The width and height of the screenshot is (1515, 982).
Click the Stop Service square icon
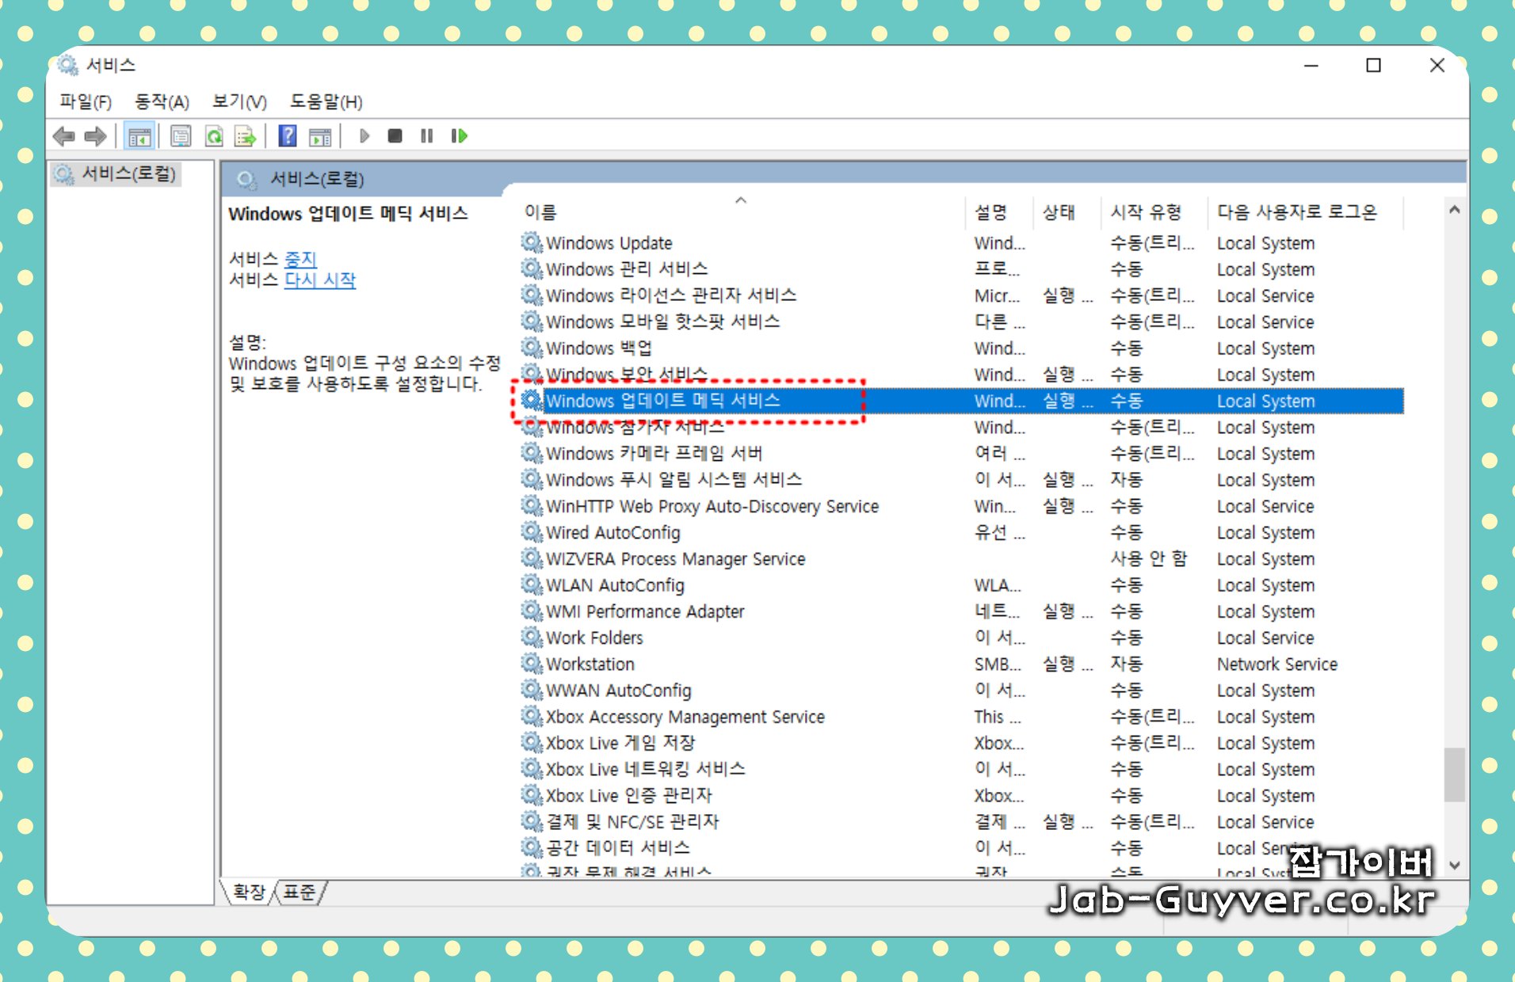(x=395, y=136)
